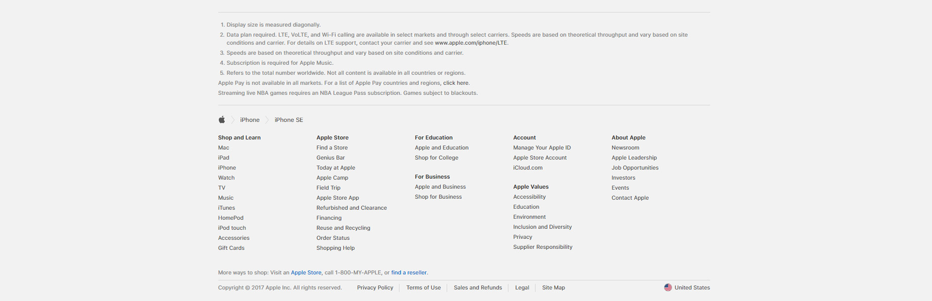Open the Site Map link

click(553, 287)
